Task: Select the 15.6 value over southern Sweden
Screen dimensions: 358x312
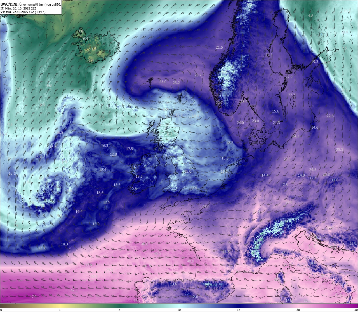Action: 275,111
